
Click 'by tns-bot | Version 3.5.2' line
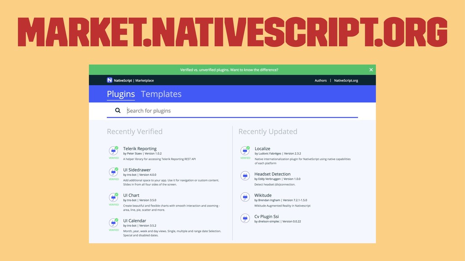pos(140,226)
